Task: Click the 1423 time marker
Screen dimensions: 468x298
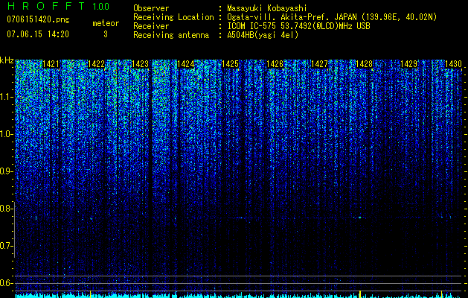Action: click(141, 64)
